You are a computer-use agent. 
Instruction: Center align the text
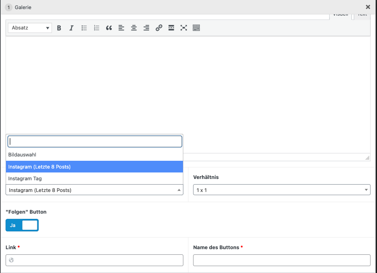(x=134, y=28)
